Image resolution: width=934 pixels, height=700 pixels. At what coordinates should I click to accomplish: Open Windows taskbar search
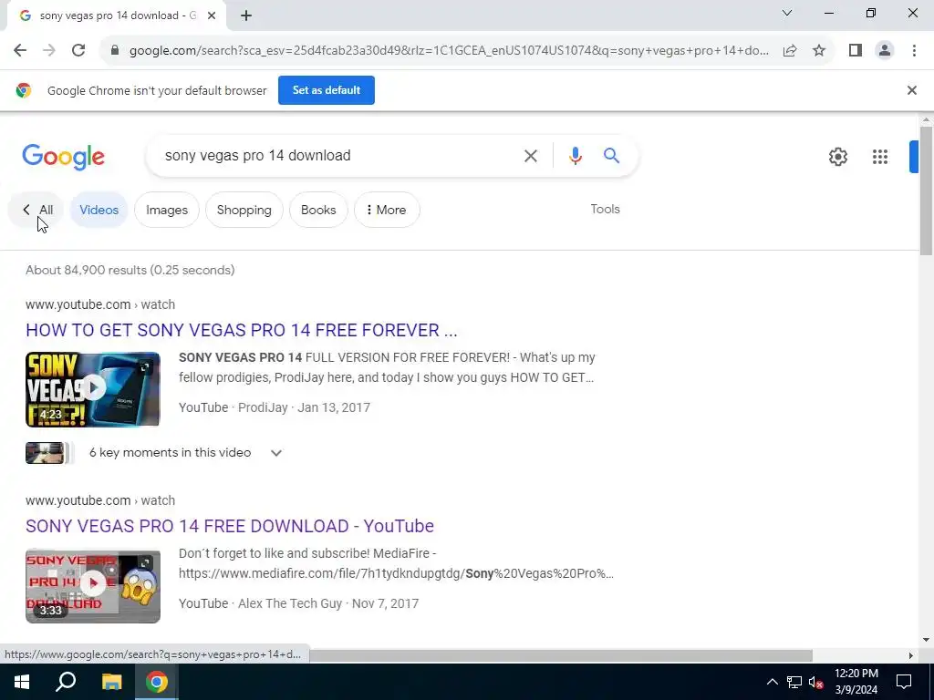pyautogui.click(x=66, y=682)
